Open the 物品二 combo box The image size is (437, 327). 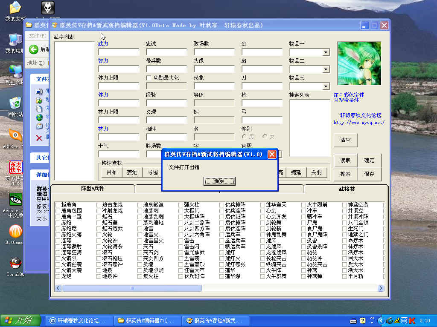(x=326, y=69)
